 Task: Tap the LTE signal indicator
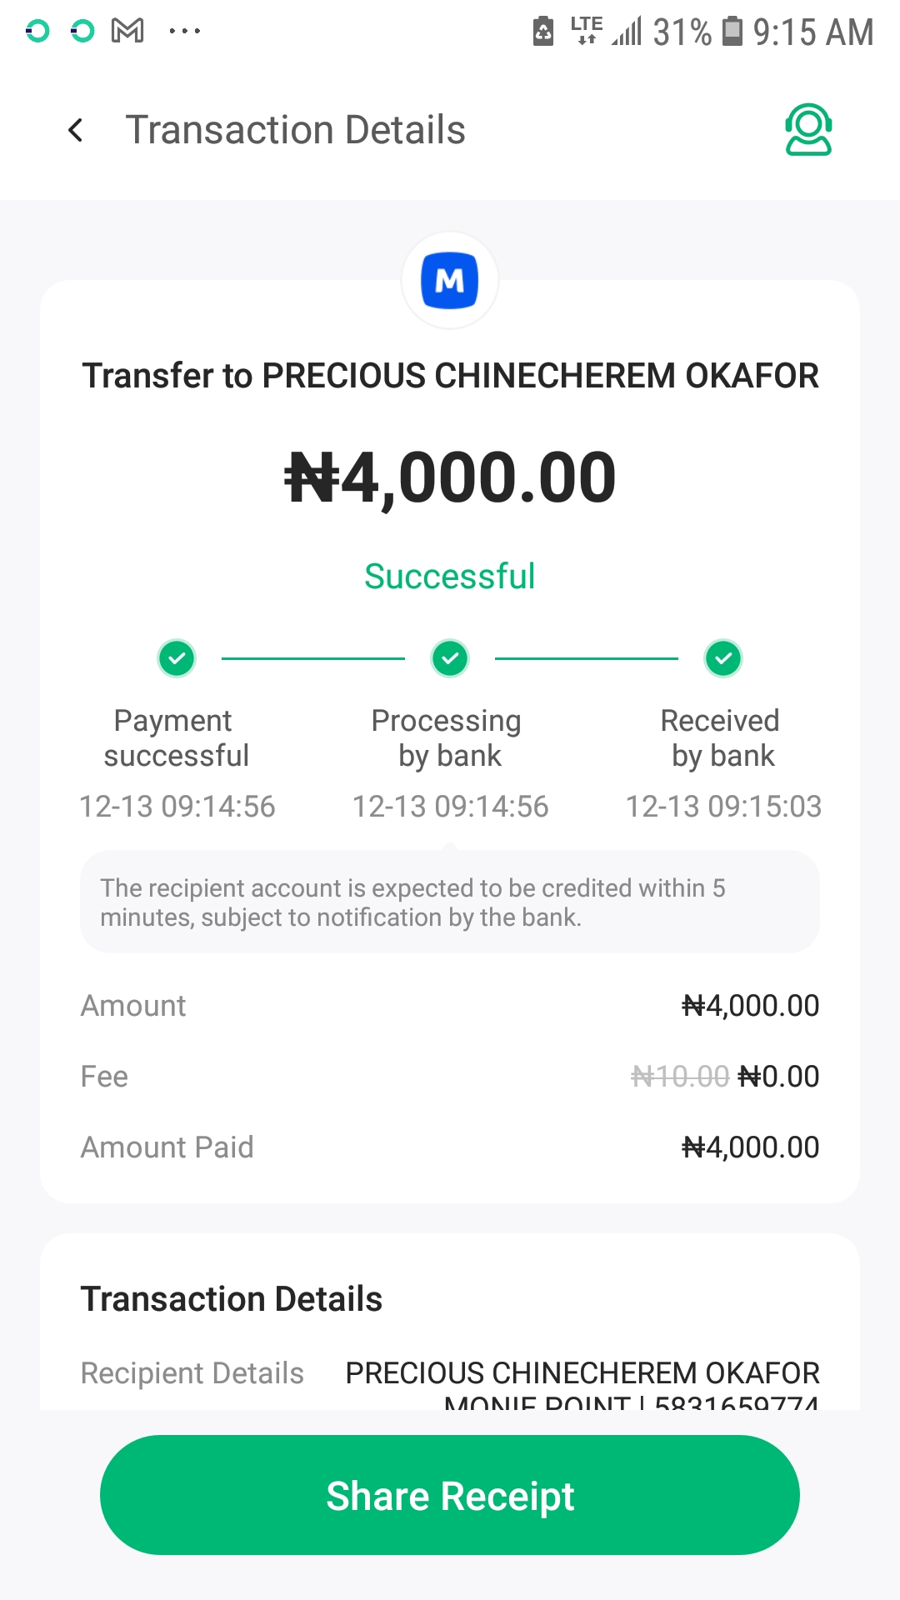coord(587,30)
